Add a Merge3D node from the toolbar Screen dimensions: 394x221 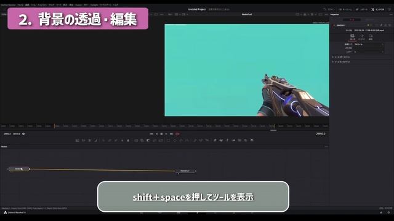234,141
